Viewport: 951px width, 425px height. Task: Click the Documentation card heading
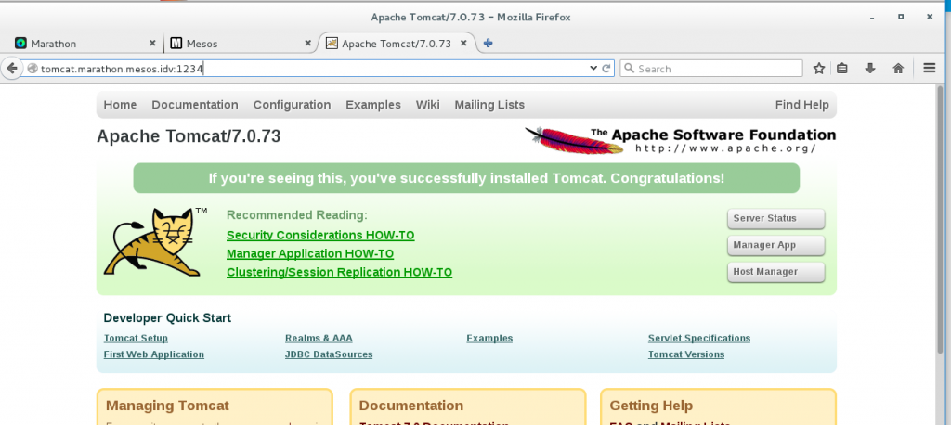tap(411, 406)
